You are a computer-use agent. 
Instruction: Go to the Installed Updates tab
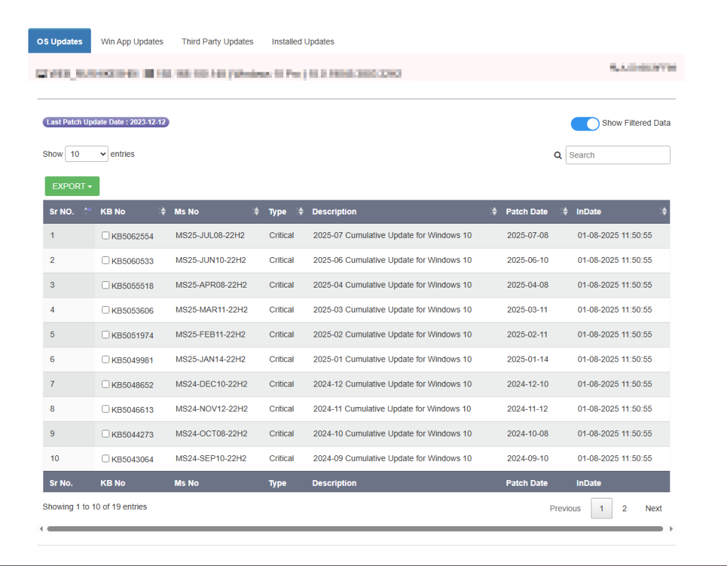coord(303,42)
